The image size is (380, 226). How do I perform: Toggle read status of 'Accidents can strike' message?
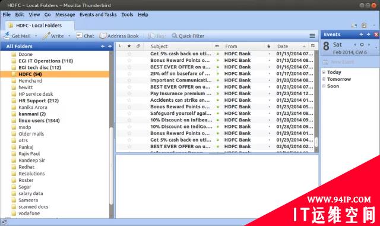217,100
